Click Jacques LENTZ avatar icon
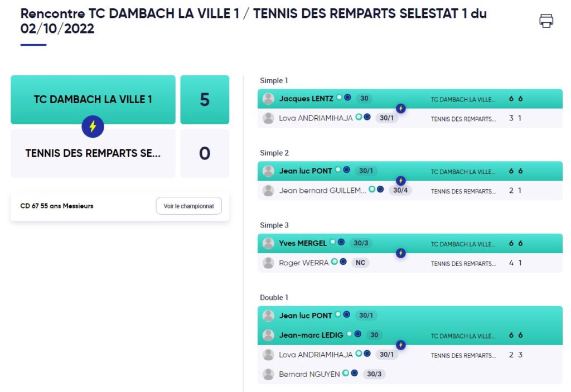Screen dimensions: 571x392 pos(268,98)
